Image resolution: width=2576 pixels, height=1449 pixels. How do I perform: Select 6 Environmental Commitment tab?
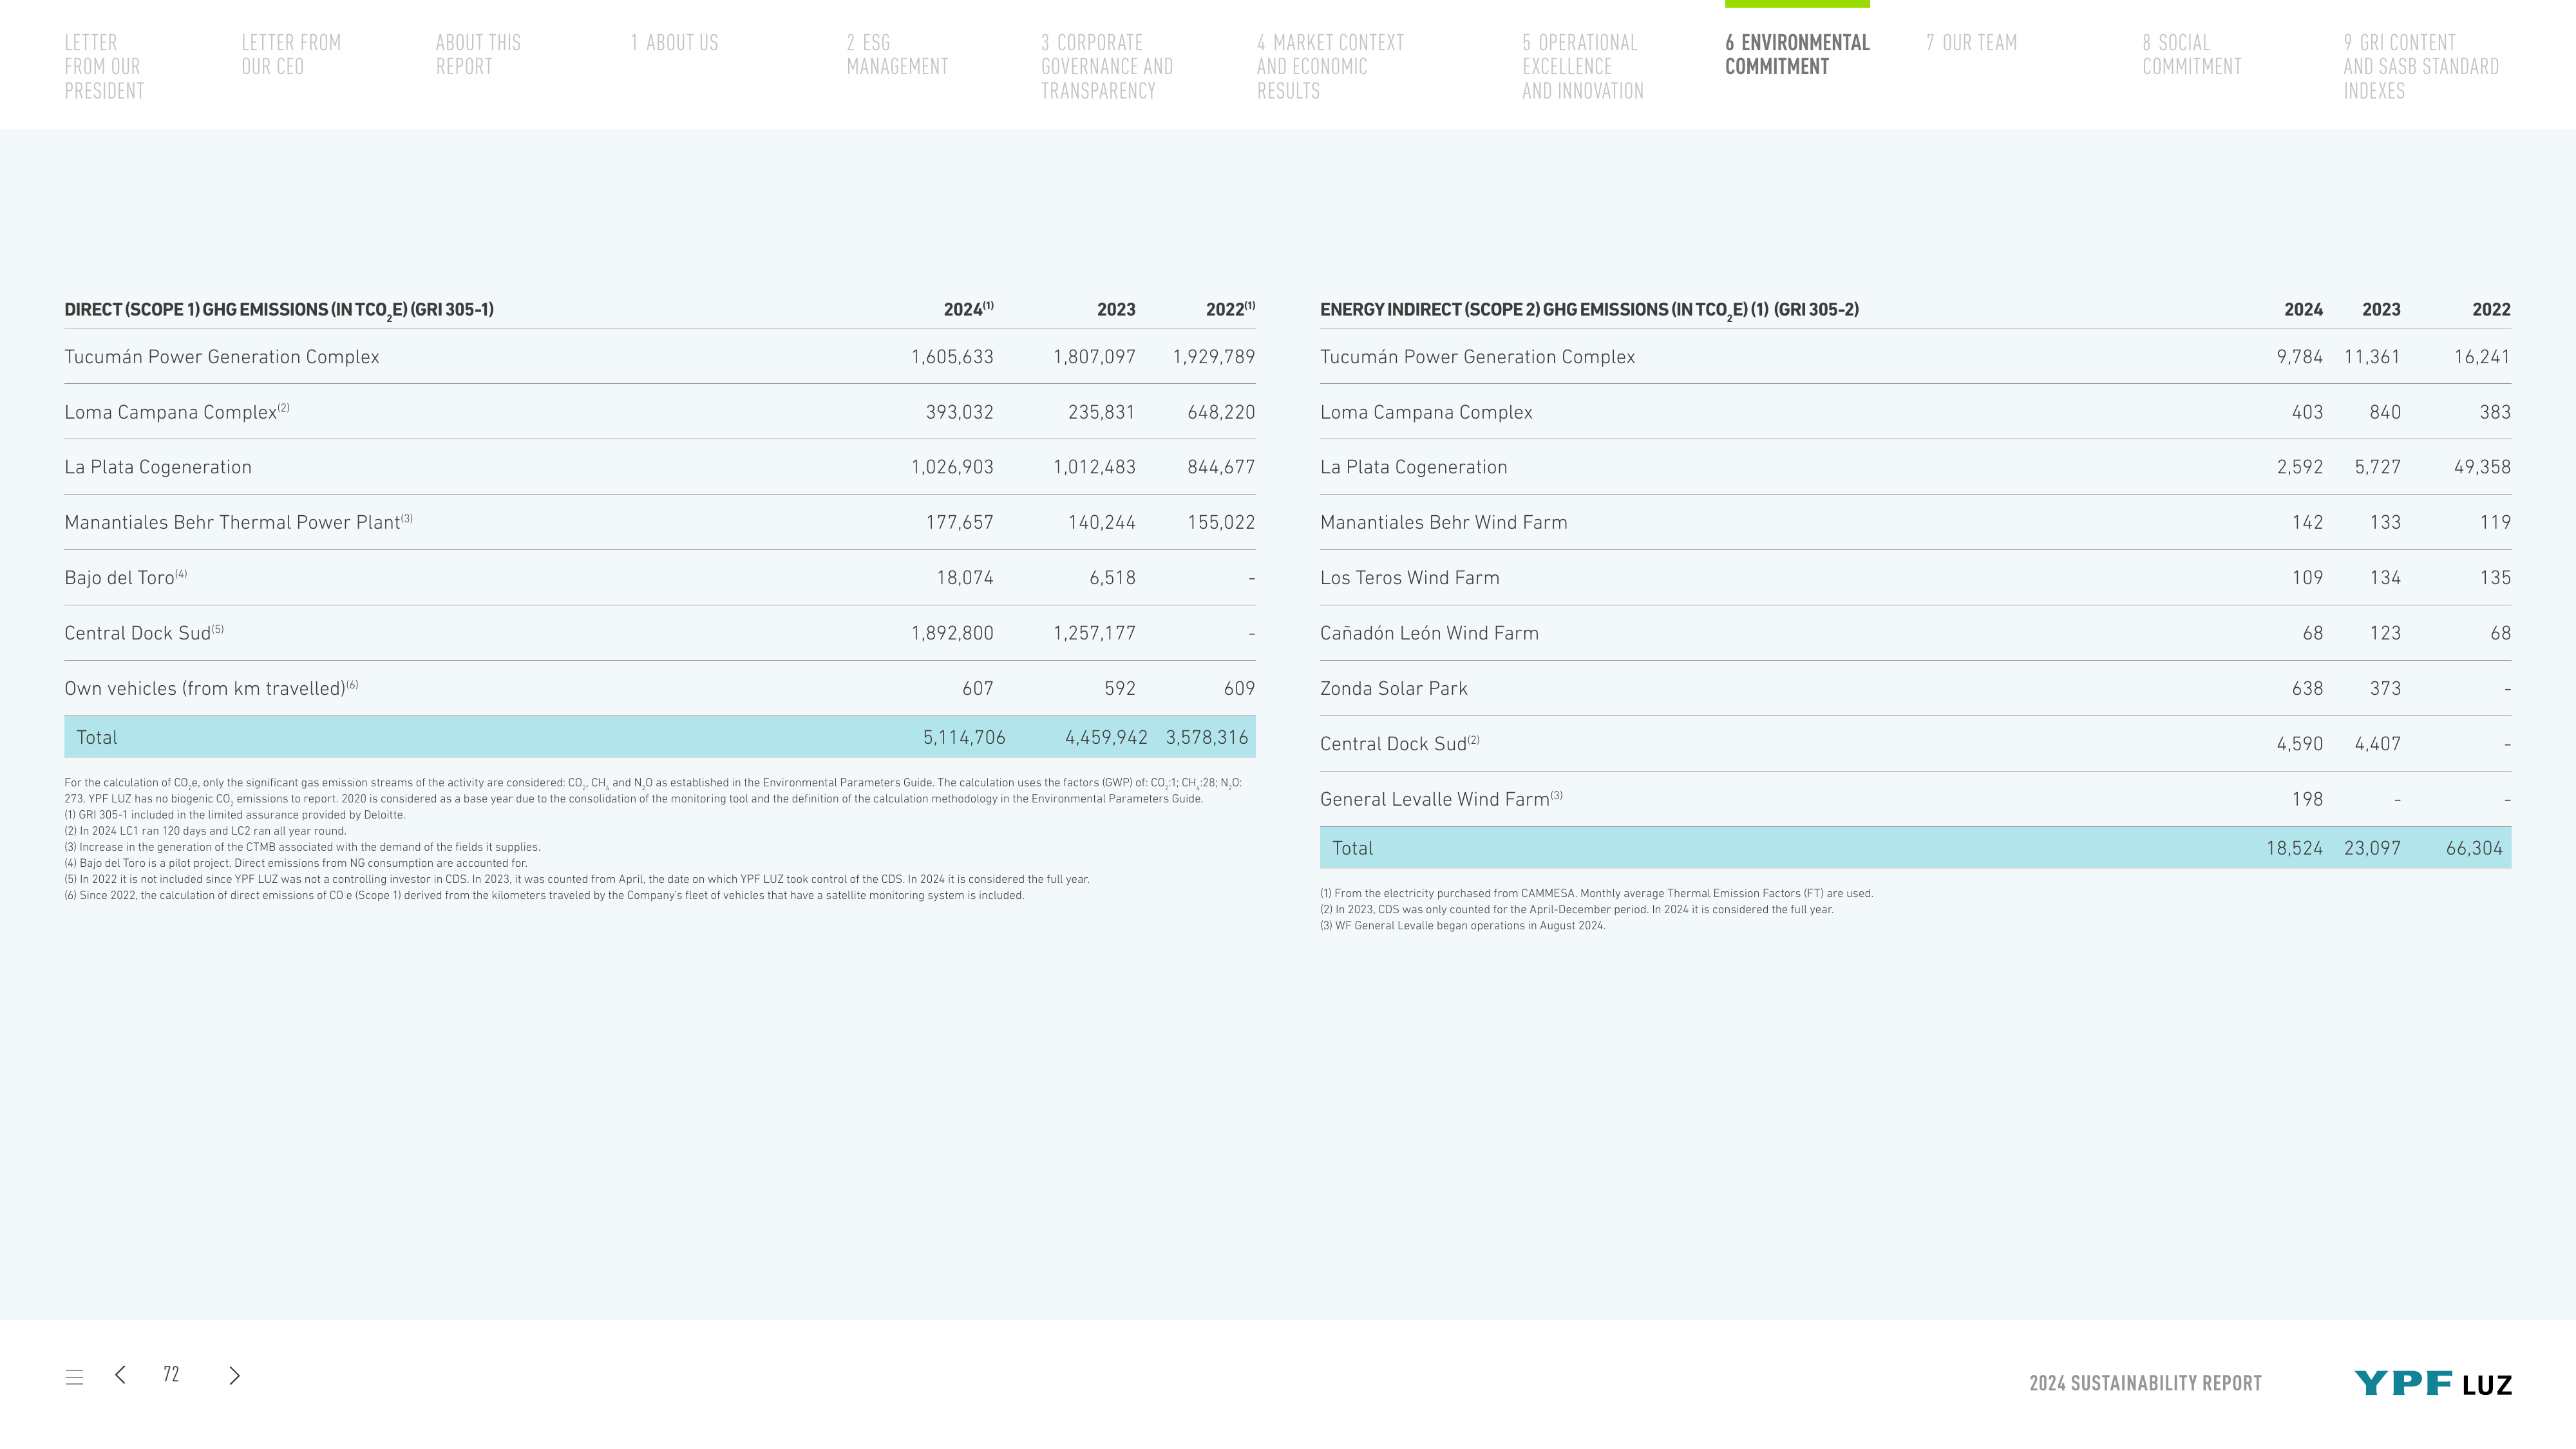pyautogui.click(x=1797, y=55)
